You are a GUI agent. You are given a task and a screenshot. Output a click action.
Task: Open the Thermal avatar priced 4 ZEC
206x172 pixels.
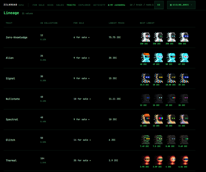[x=171, y=160]
